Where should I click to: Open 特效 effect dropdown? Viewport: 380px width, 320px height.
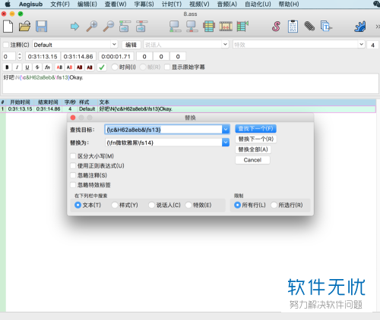pos(361,45)
